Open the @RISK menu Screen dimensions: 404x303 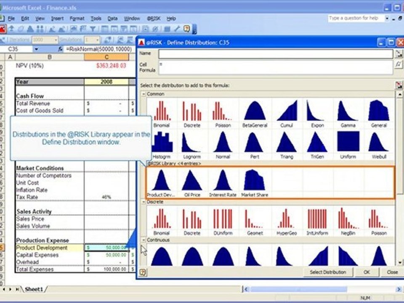click(154, 18)
